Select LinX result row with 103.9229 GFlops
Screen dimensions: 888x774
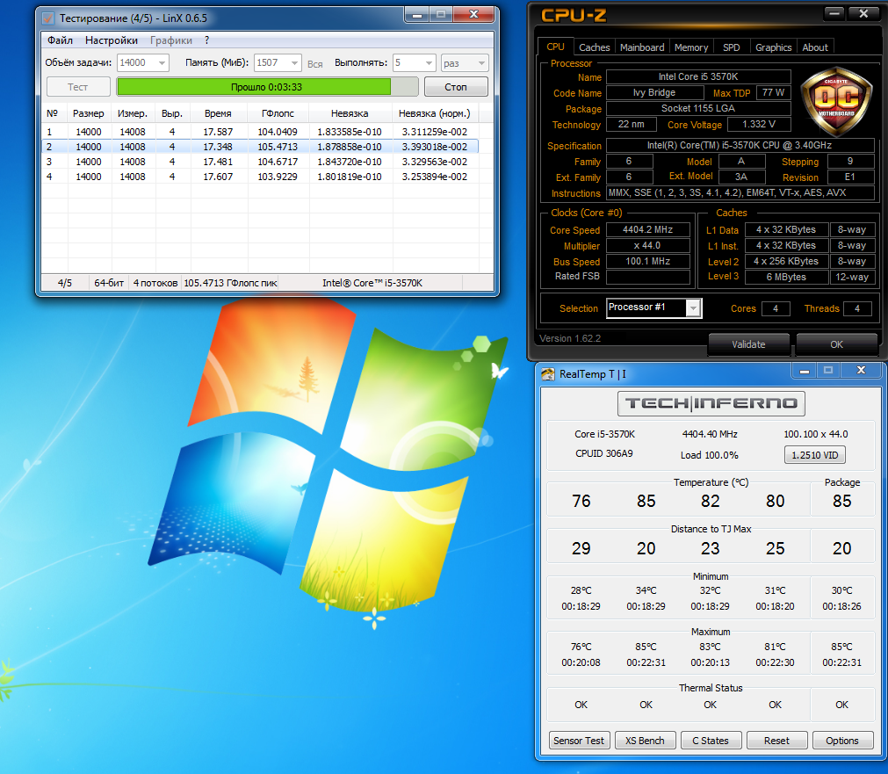(261, 177)
